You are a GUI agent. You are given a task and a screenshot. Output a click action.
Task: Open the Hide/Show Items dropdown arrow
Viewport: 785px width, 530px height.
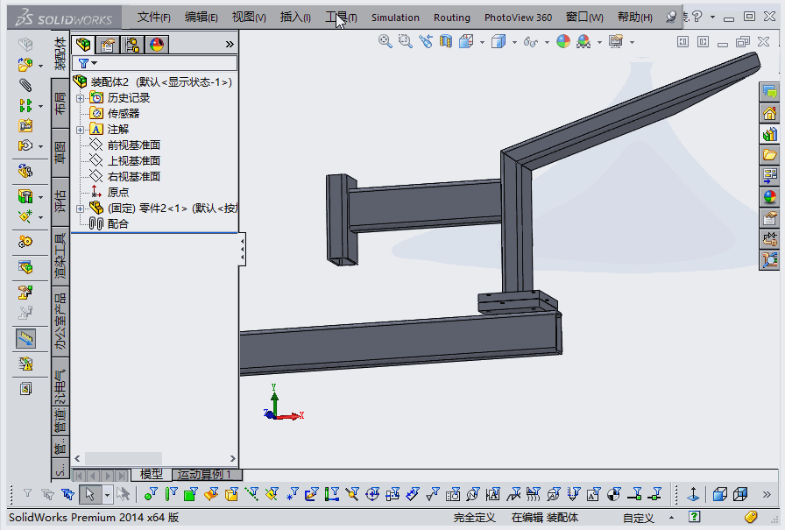click(547, 43)
